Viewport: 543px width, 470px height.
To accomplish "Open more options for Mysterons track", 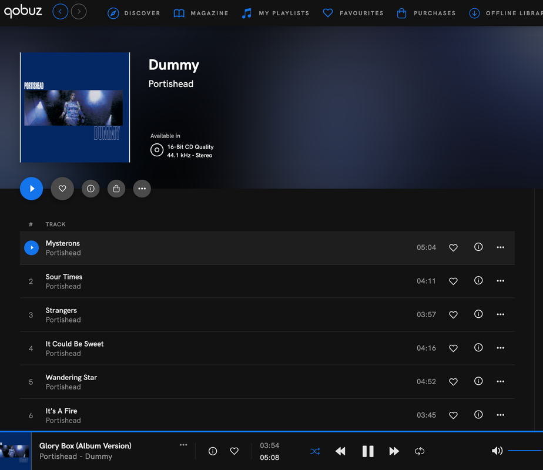I will pos(501,247).
